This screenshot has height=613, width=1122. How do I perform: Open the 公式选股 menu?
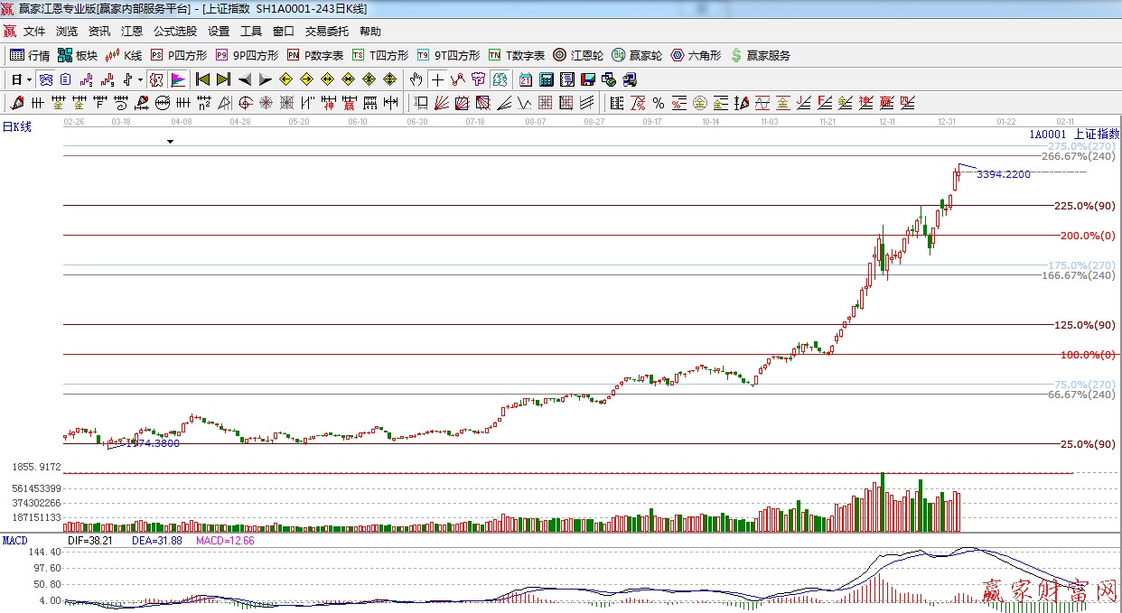[174, 32]
